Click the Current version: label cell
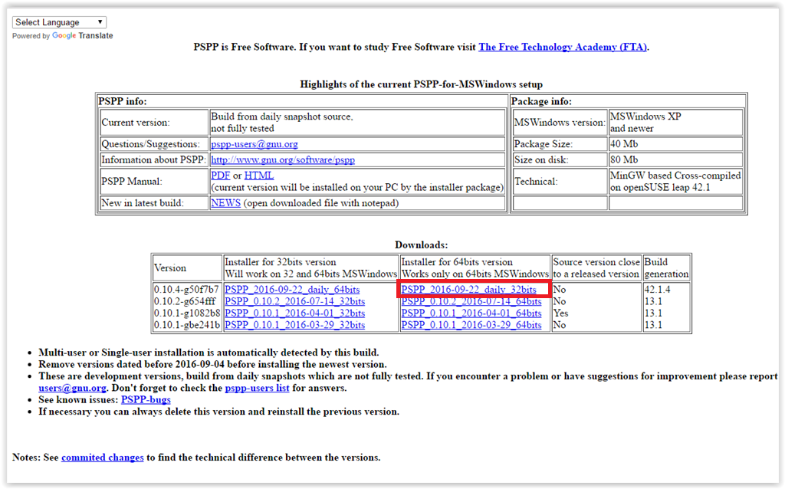This screenshot has width=785, height=489. click(x=154, y=123)
